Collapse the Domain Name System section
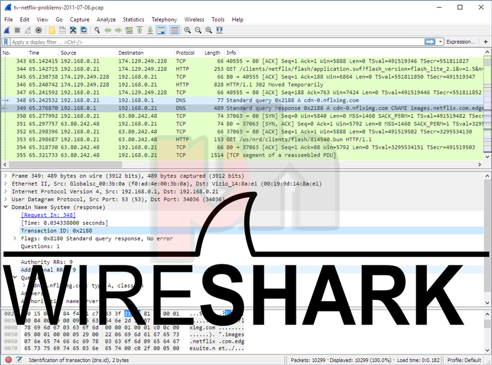Viewport: 492px width, 365px height. [6, 207]
